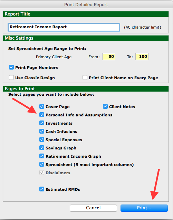Toggle Retirement Income Graph checkbox
This screenshot has height=220, width=173.
click(x=42, y=156)
